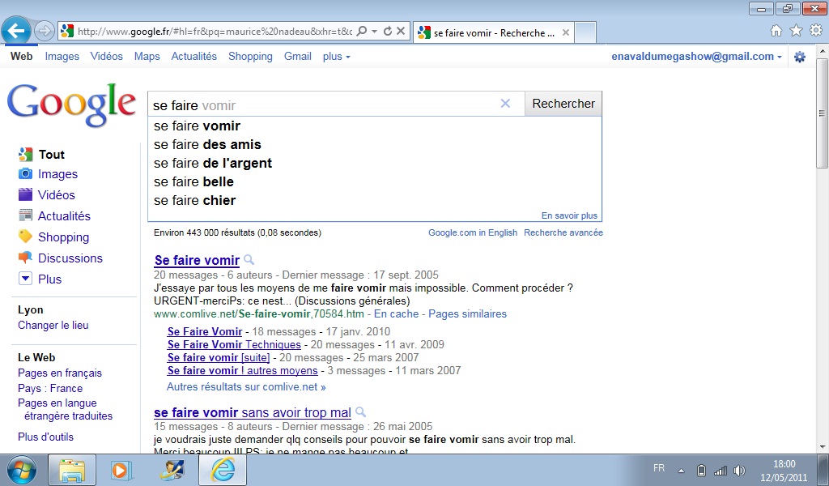Viewport: 829px width, 486px height.
Task: Go back with the browser back arrow
Action: (x=16, y=31)
